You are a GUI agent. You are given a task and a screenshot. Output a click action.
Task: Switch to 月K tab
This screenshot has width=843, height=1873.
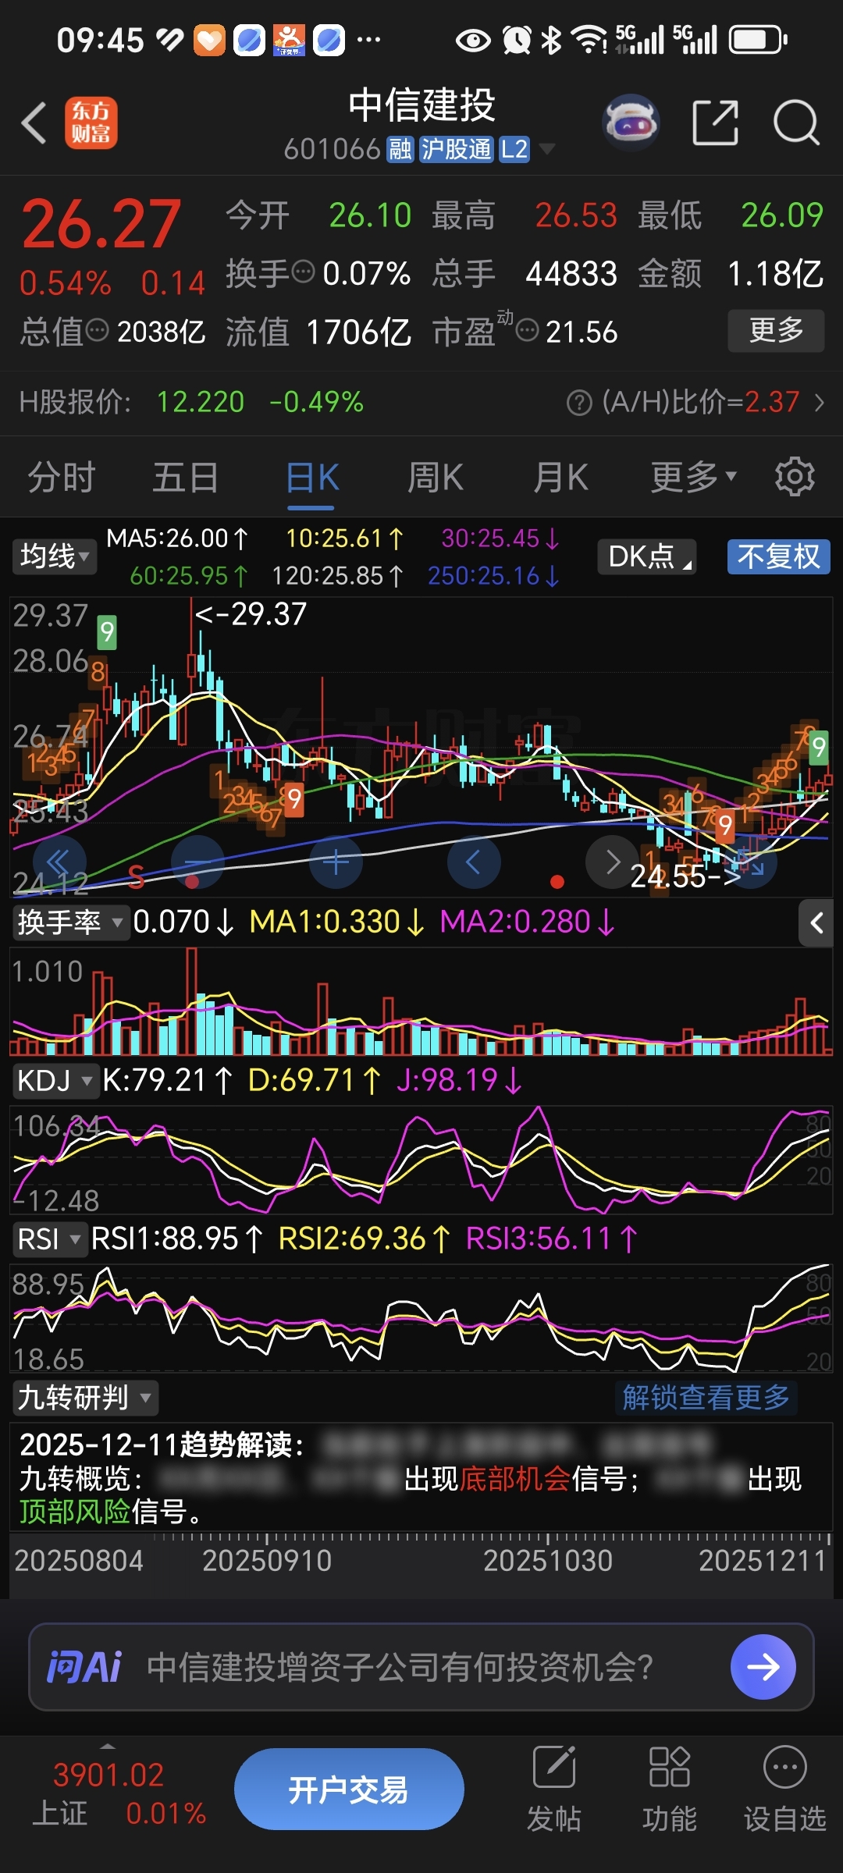[x=560, y=477]
